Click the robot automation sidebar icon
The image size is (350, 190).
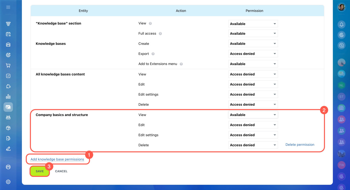[8, 117]
